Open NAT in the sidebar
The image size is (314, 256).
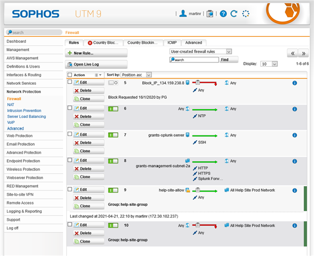11,105
